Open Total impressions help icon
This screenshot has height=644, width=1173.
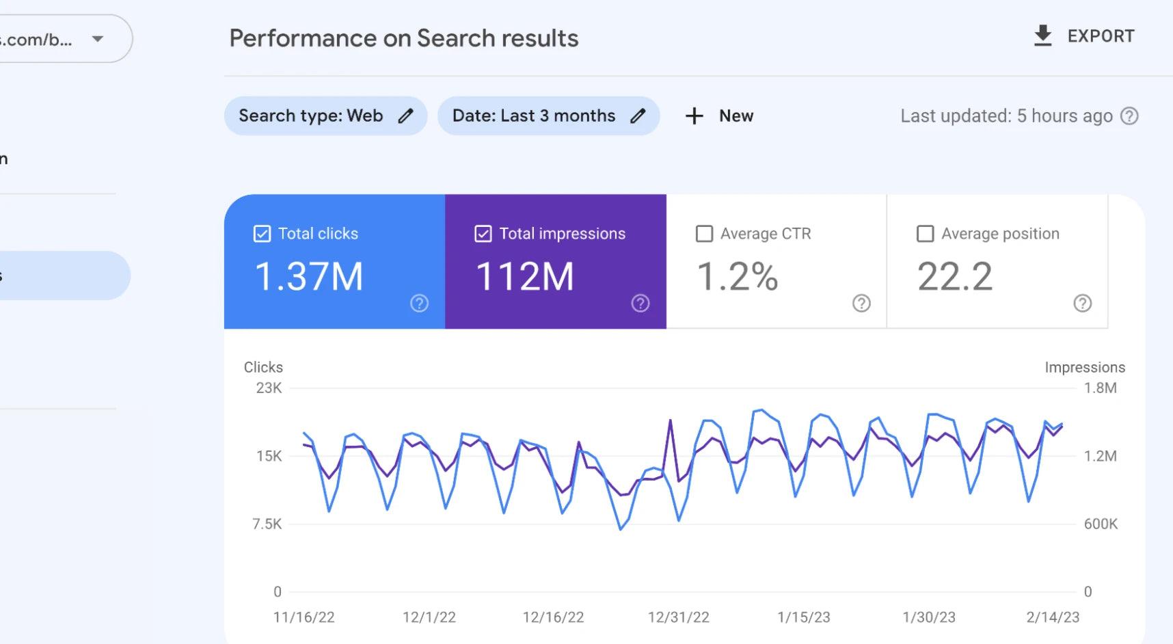(x=640, y=304)
